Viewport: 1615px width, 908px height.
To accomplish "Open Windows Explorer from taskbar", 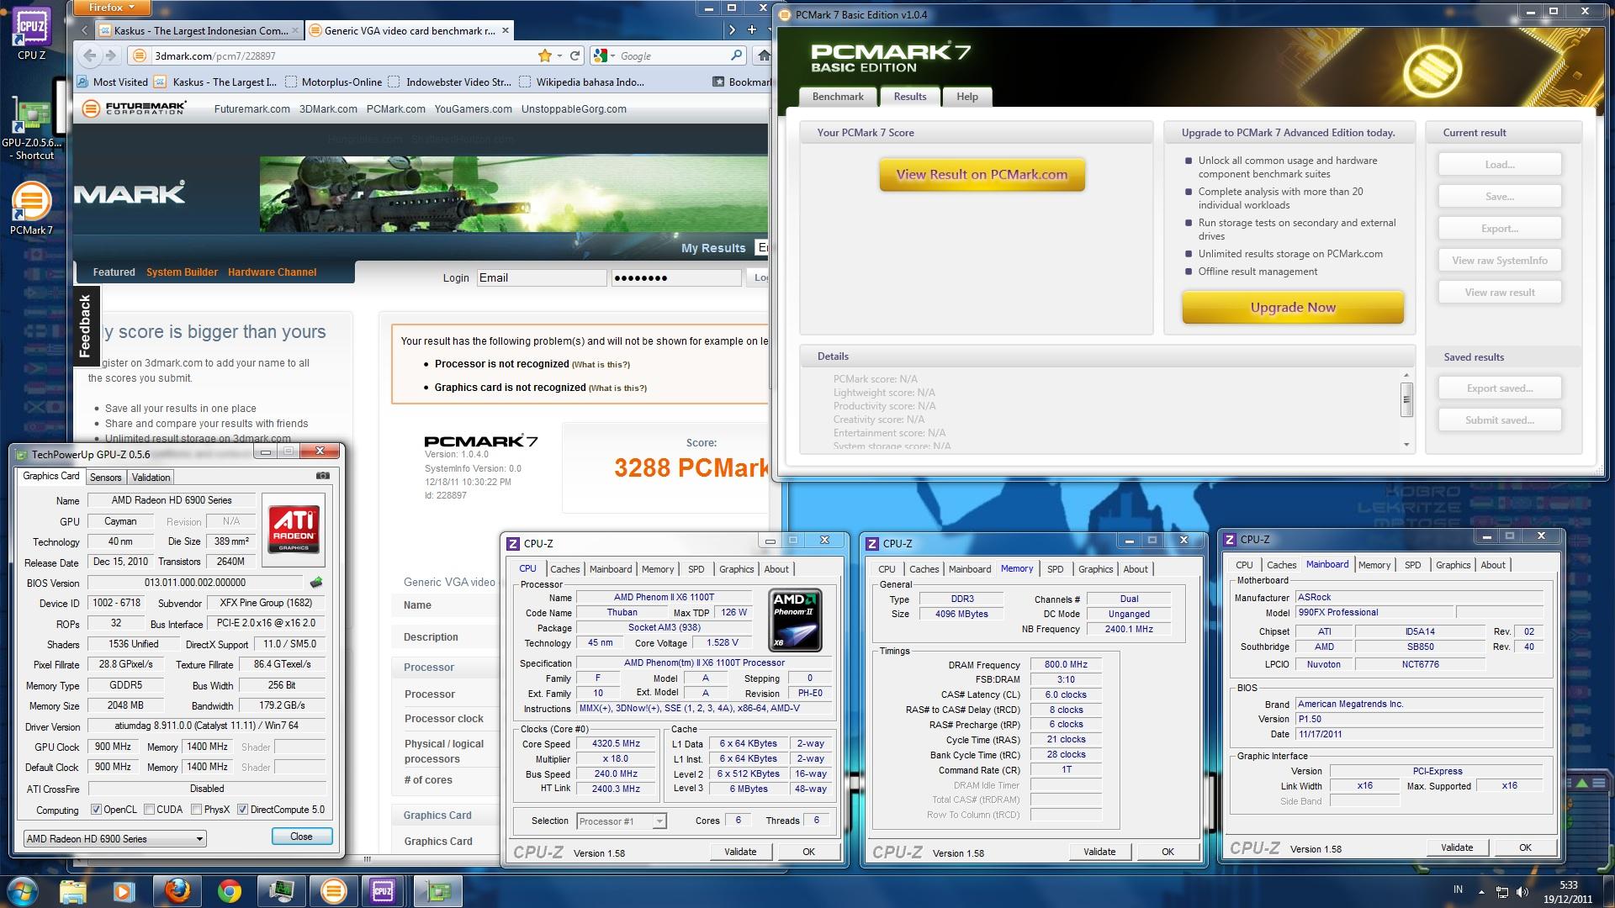I will (x=74, y=891).
